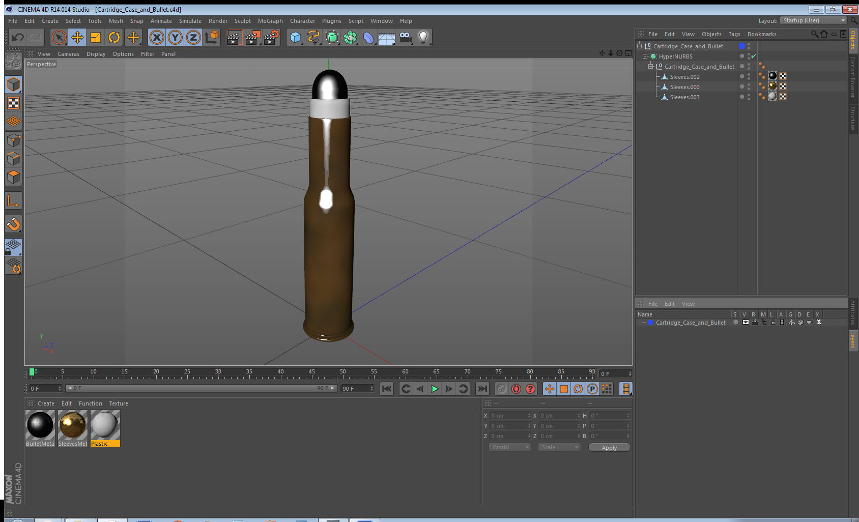Open viewport Display menu
The height and width of the screenshot is (522, 859).
click(x=96, y=54)
